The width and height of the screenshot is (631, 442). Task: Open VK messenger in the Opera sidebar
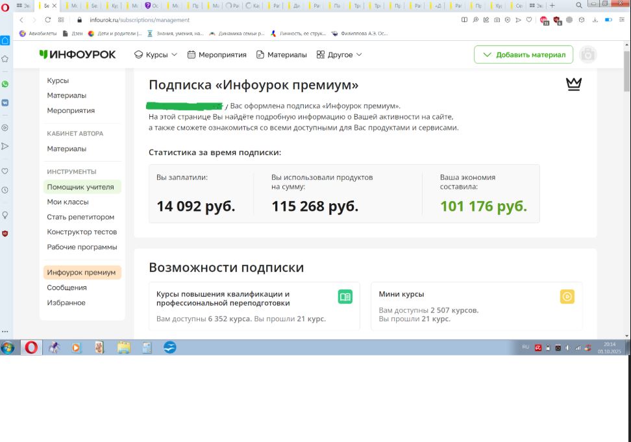pyautogui.click(x=5, y=103)
